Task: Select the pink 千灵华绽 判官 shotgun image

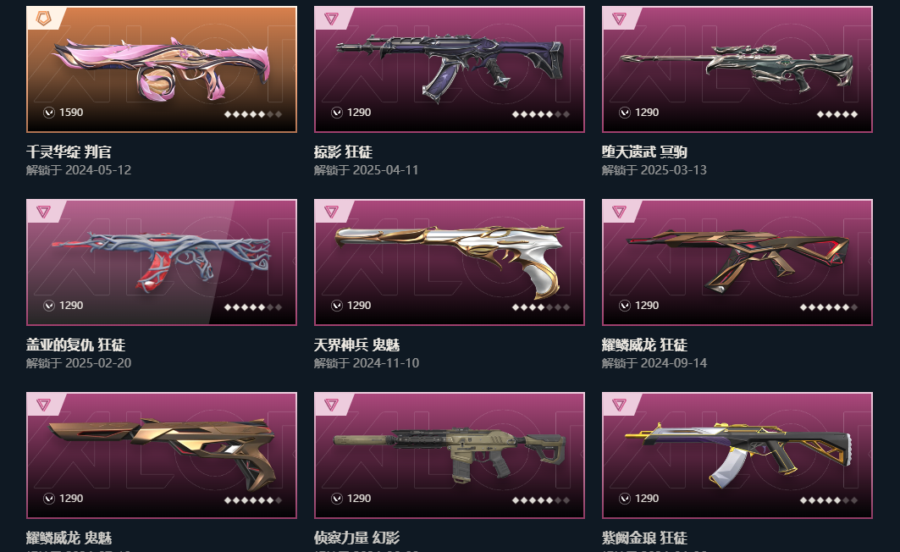Action: pyautogui.click(x=162, y=69)
